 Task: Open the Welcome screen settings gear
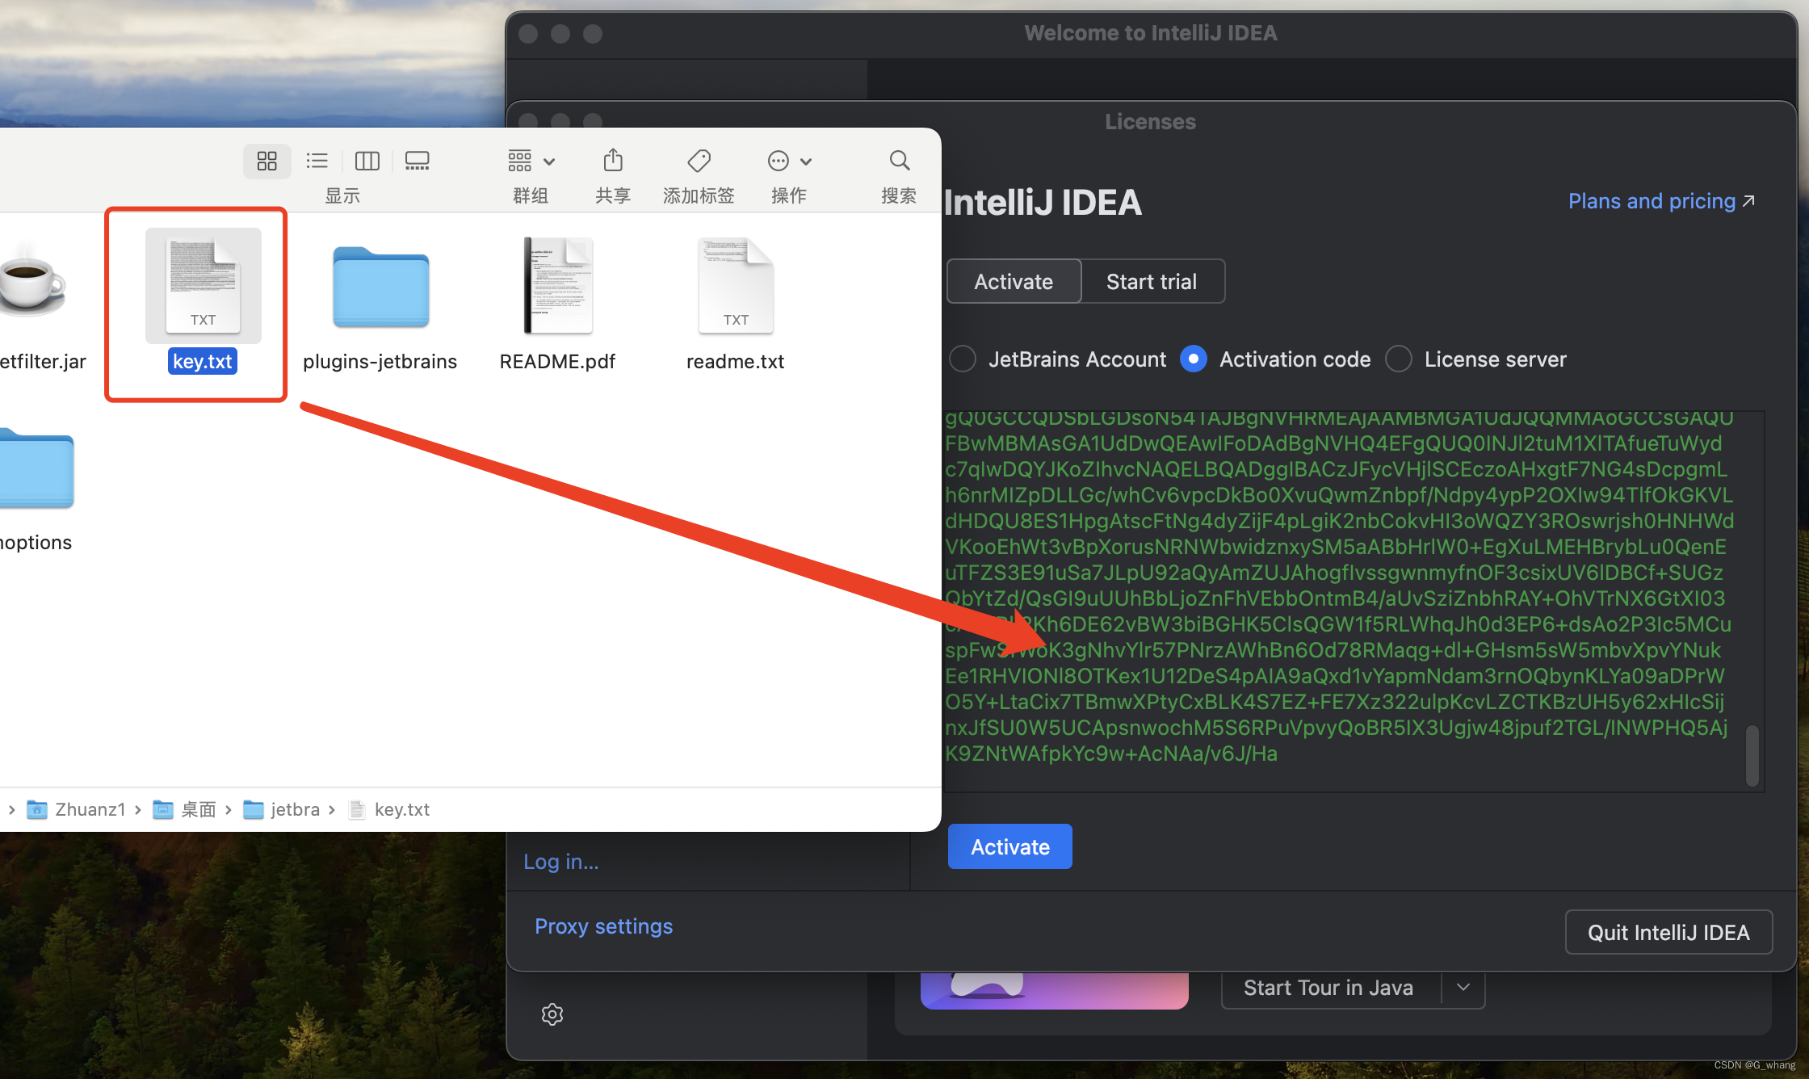[x=552, y=1014]
